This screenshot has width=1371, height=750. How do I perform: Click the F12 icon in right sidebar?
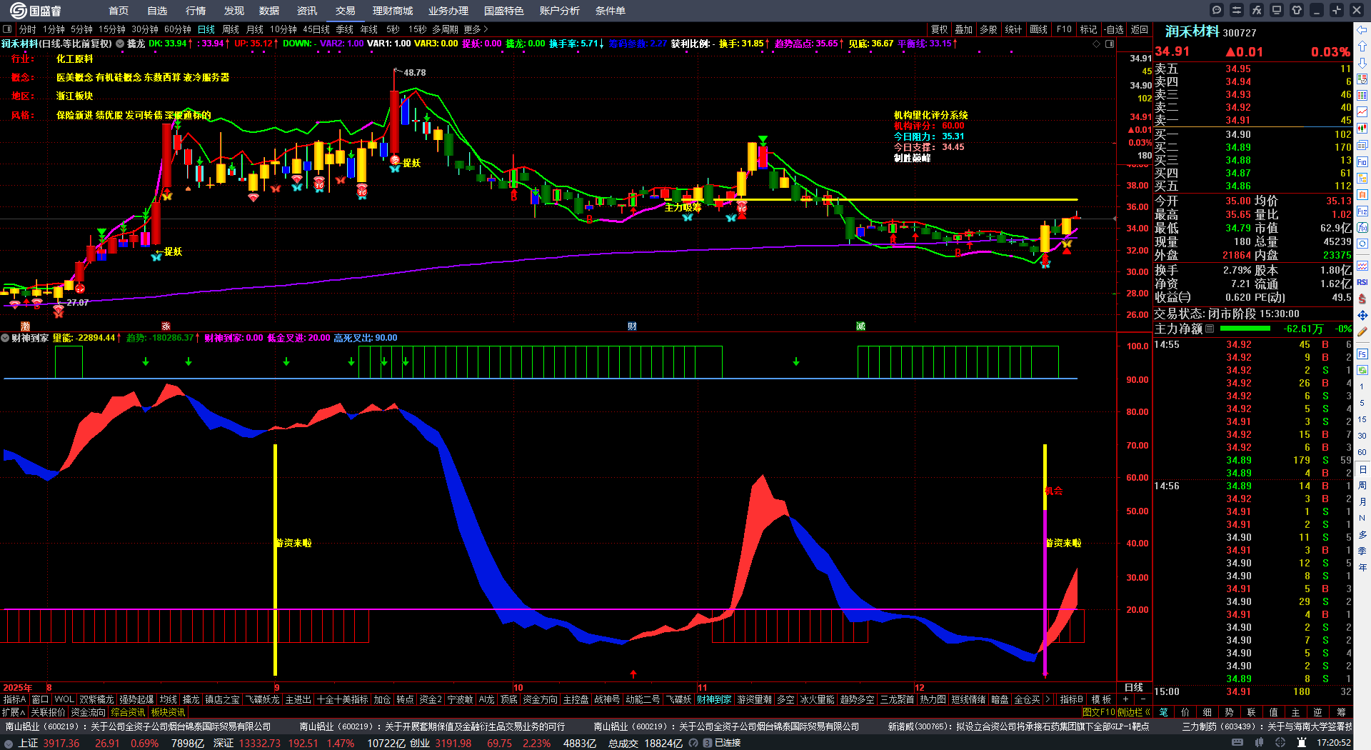1362,211
